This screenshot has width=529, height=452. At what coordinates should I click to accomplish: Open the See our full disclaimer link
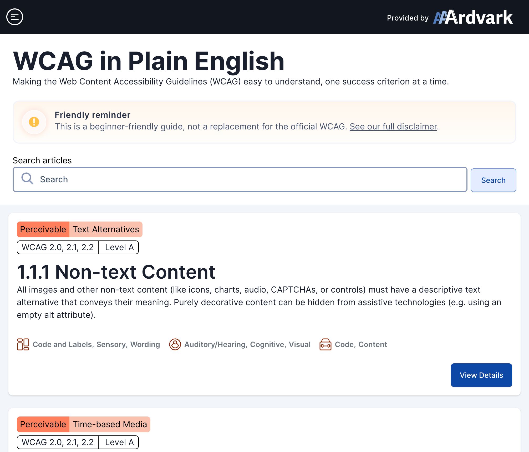coord(393,127)
